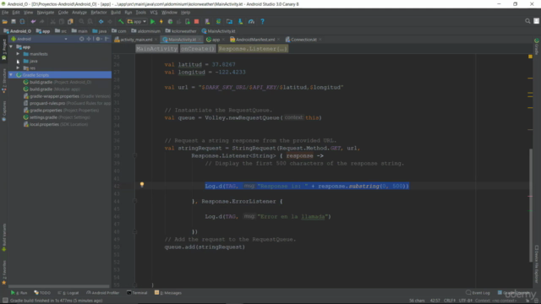Viewport: 541px width, 304px height.
Task: Expand the manifests folder
Action: (x=18, y=54)
